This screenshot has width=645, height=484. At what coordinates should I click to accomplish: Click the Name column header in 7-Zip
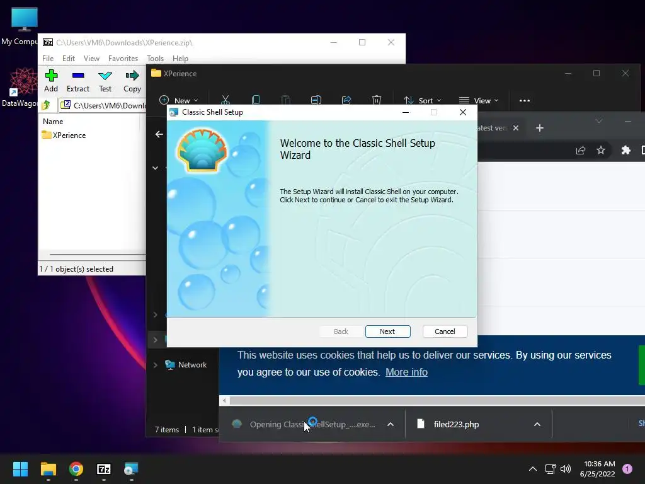coord(53,122)
